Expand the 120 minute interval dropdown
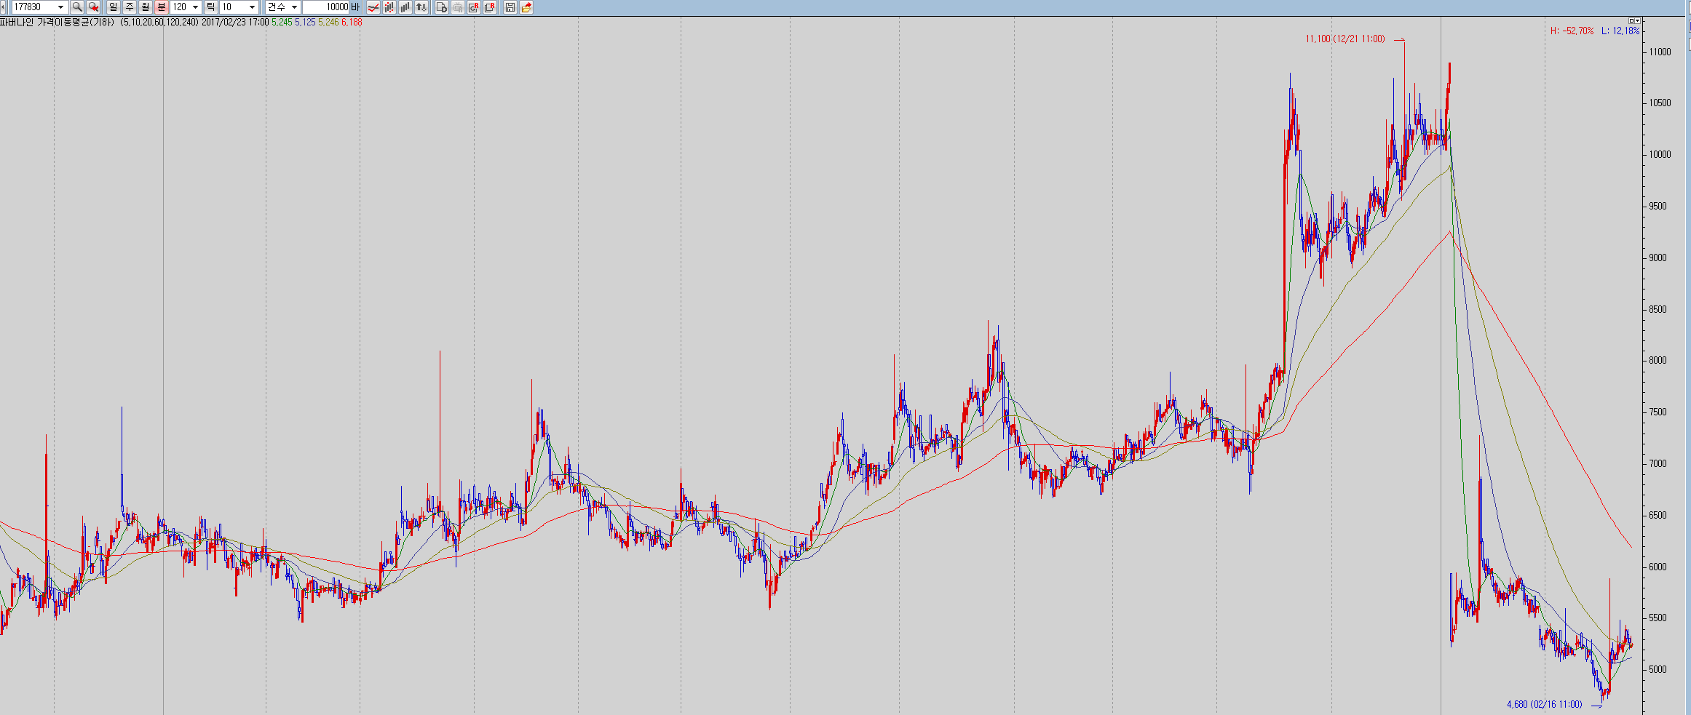Viewport: 1691px width, 715px height. (195, 7)
